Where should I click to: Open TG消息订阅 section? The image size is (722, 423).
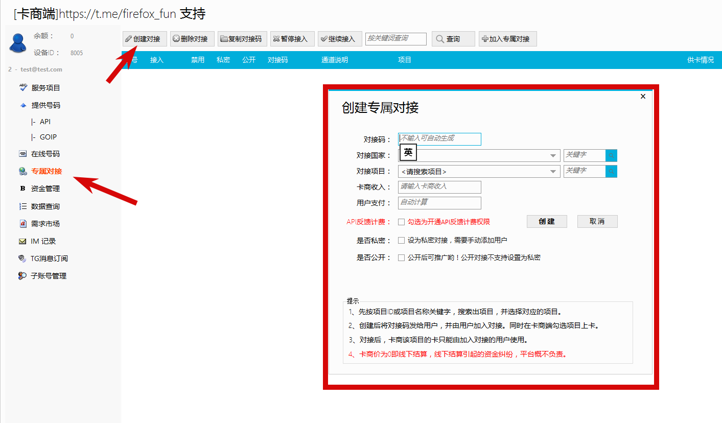pos(50,258)
